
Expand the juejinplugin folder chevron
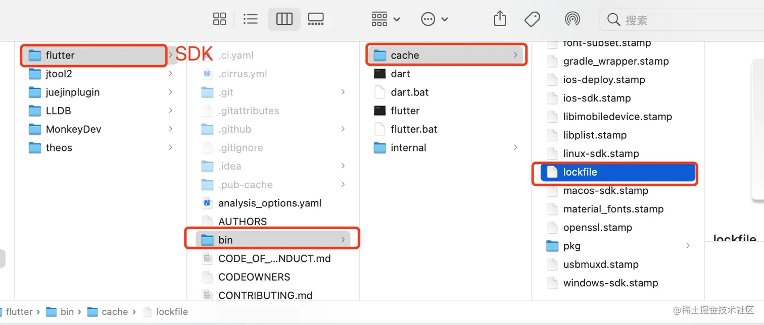pos(170,92)
